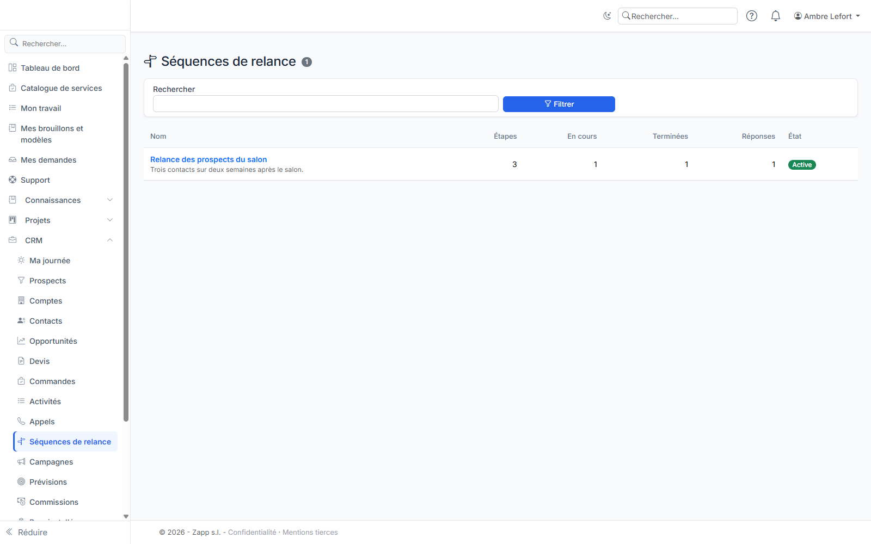The height and width of the screenshot is (544, 871).
Task: Collapse the CRM section chevron
Action: (x=110, y=240)
